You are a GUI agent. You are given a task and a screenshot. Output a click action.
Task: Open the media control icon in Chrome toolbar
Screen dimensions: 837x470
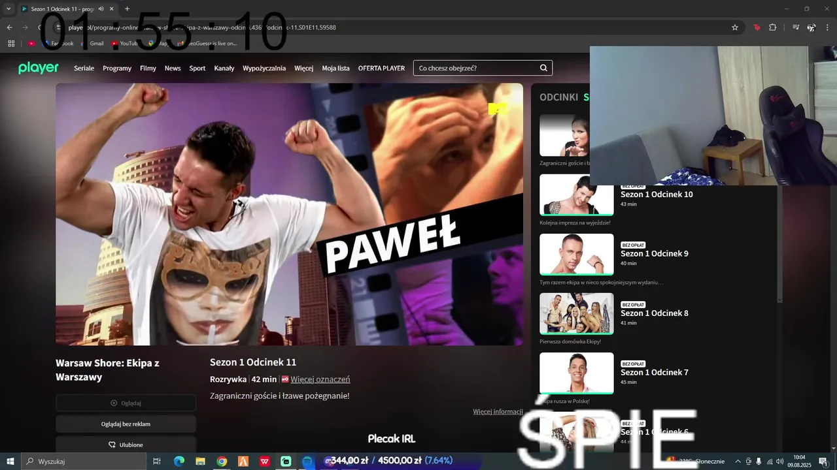(796, 27)
